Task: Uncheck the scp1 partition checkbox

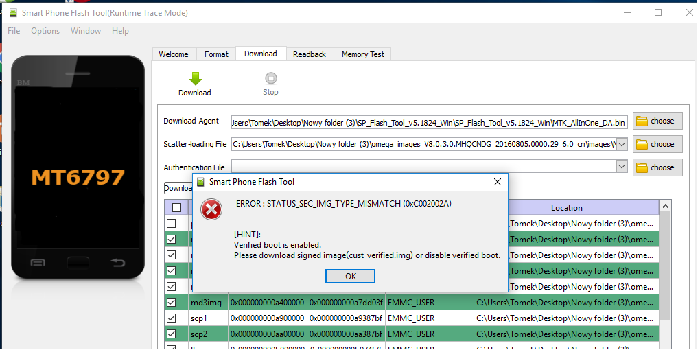Action: pyautogui.click(x=171, y=318)
